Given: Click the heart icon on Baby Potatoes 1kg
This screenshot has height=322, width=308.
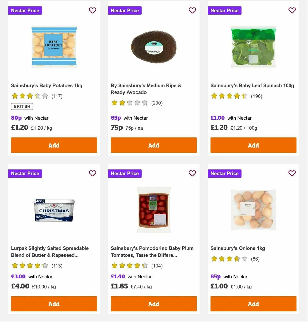Looking at the screenshot, I should [92, 11].
